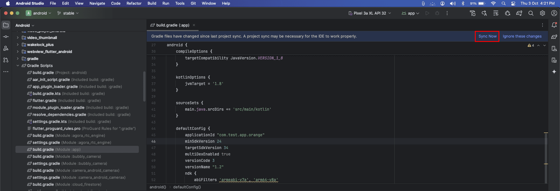Click the Sync Project with Gradle Files icon

click(x=519, y=13)
